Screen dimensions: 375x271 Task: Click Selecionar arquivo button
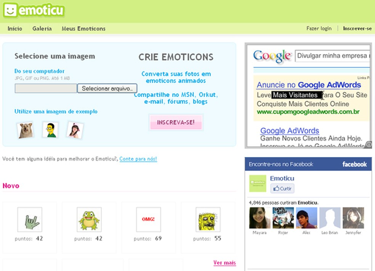(x=107, y=88)
